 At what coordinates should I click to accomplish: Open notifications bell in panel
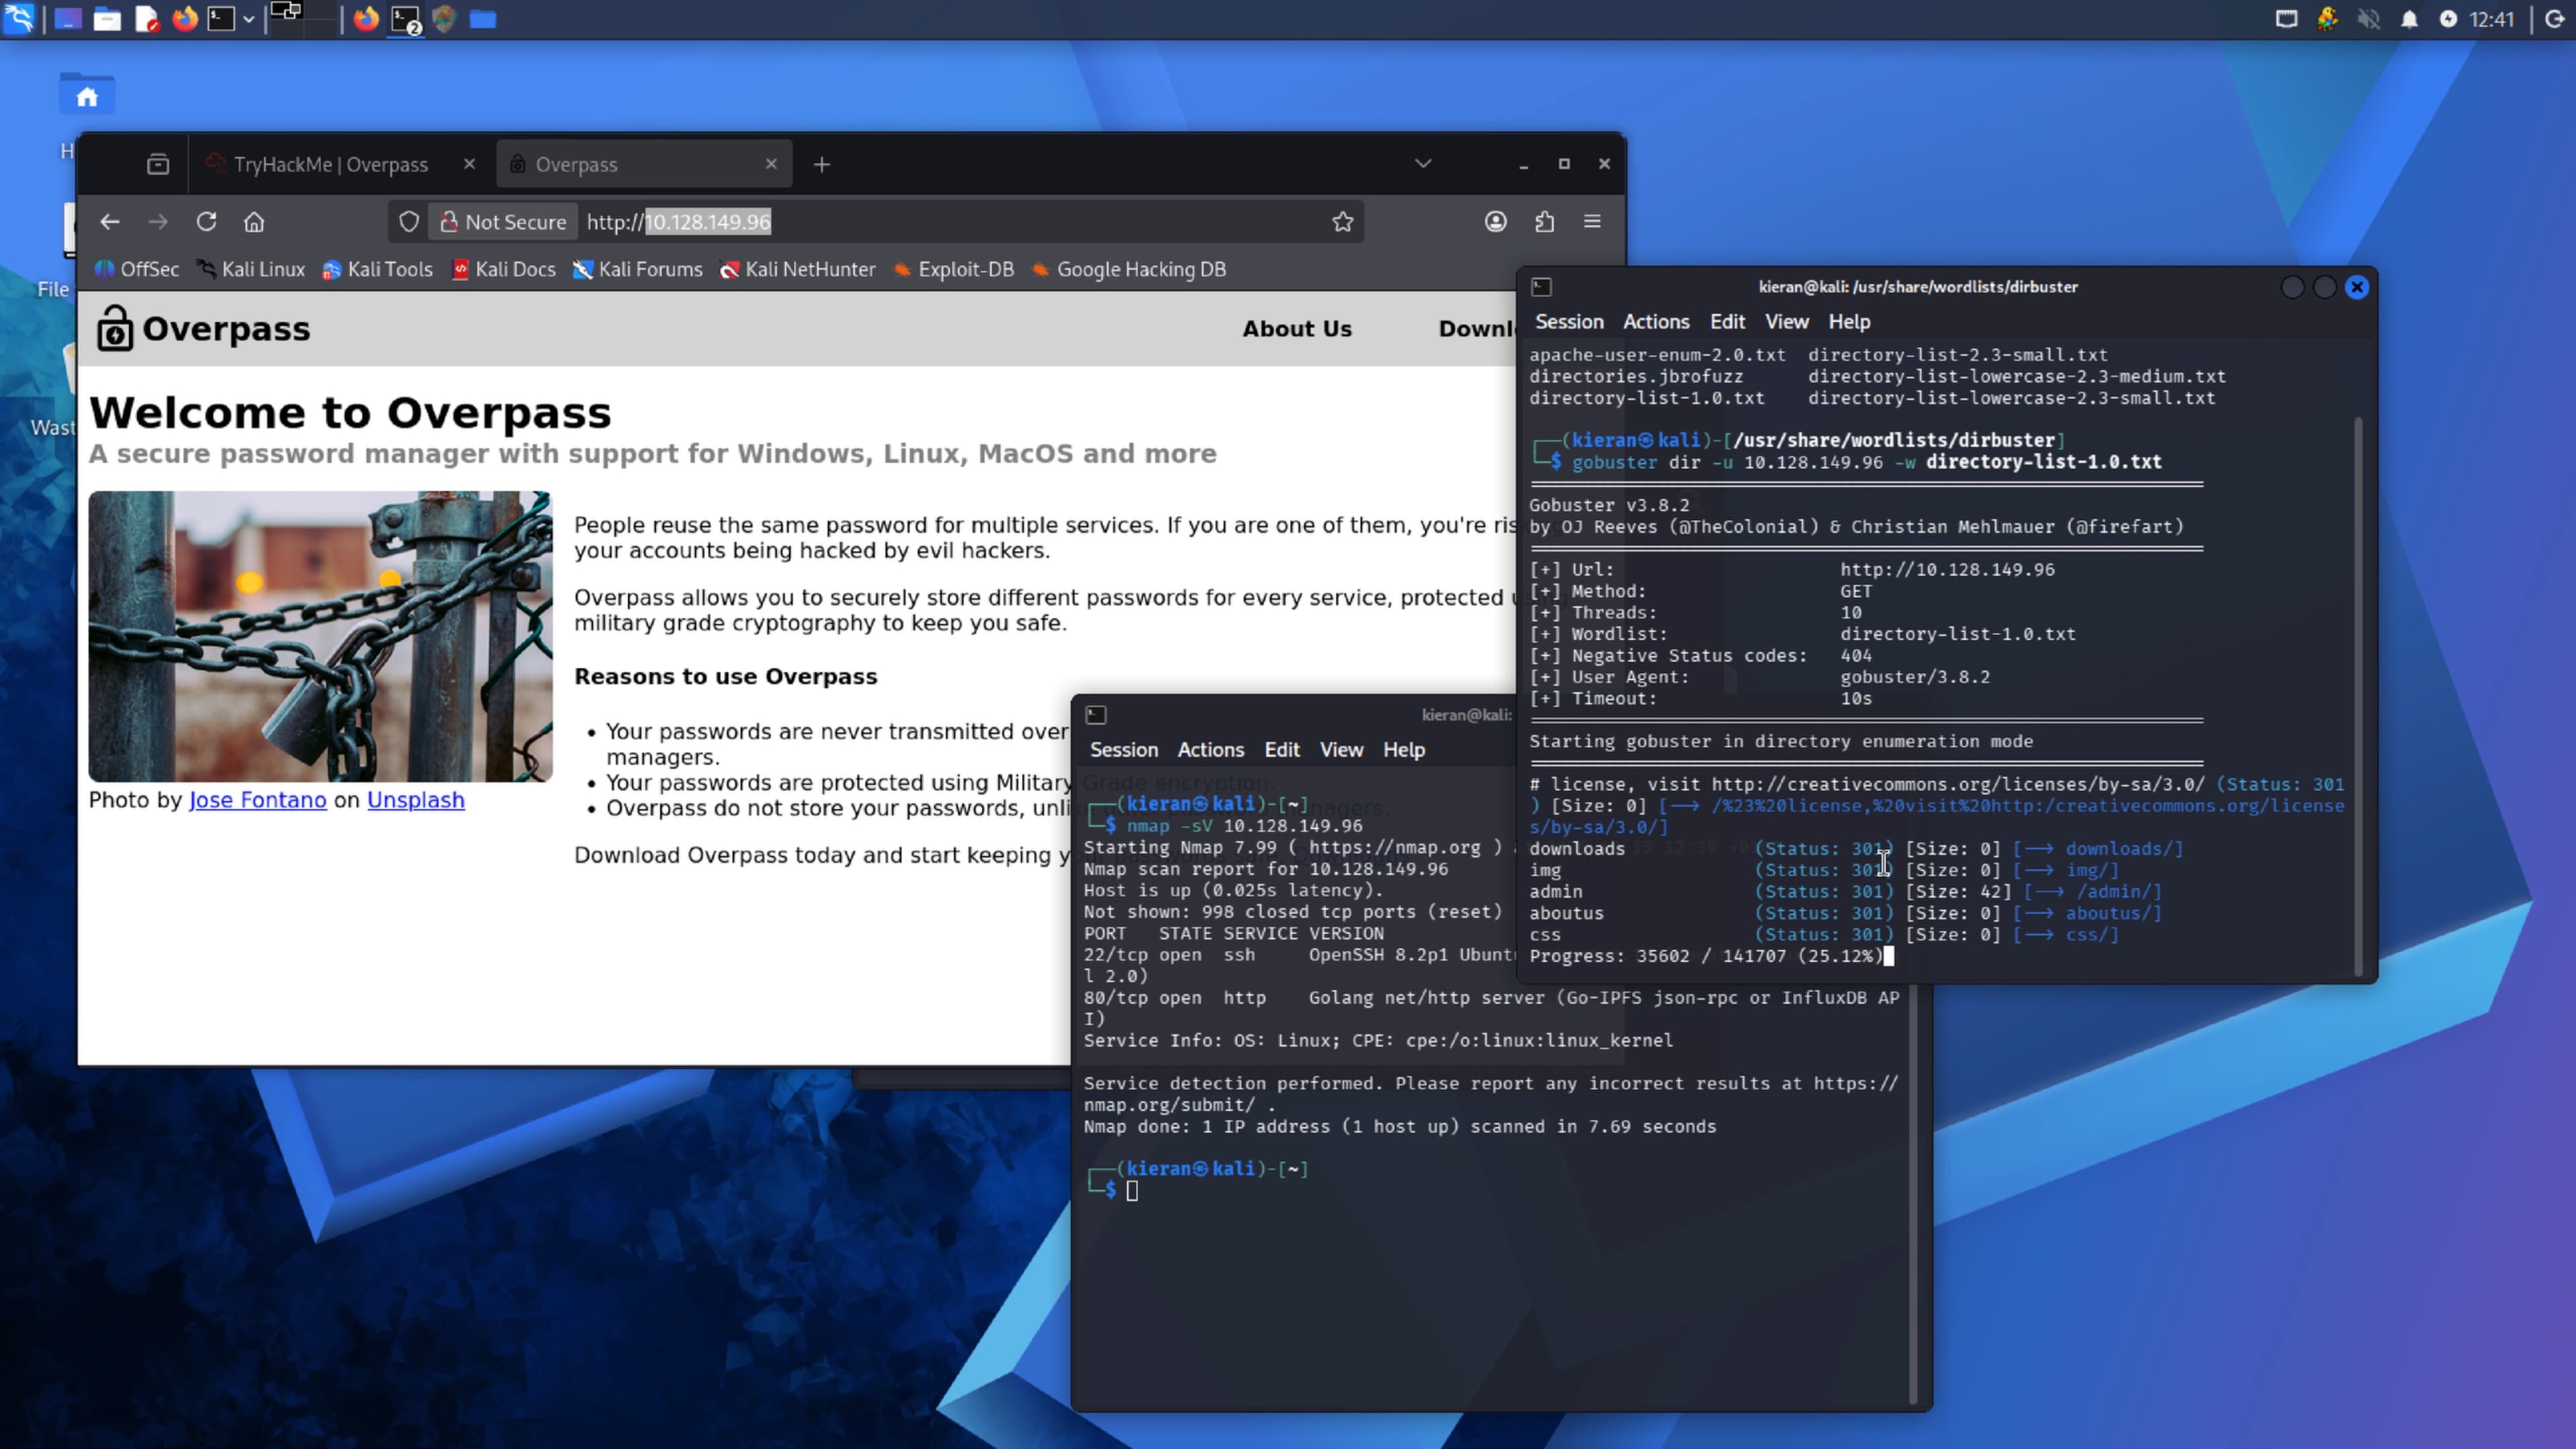coord(2409,19)
